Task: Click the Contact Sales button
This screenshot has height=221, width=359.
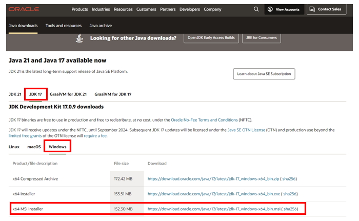Action: (x=326, y=9)
